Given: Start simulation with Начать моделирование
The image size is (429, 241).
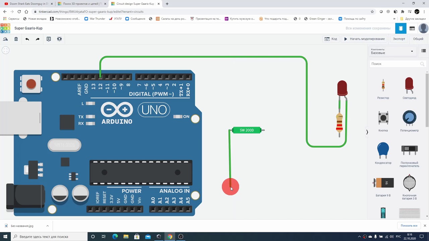Looking at the screenshot, I should 365,39.
